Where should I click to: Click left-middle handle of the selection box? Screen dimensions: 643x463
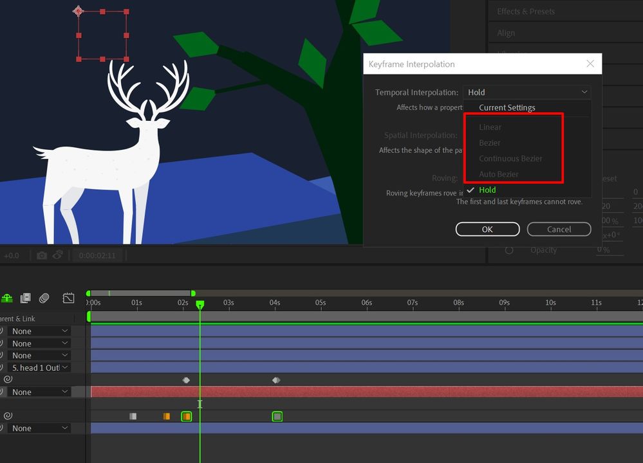pyautogui.click(x=79, y=35)
